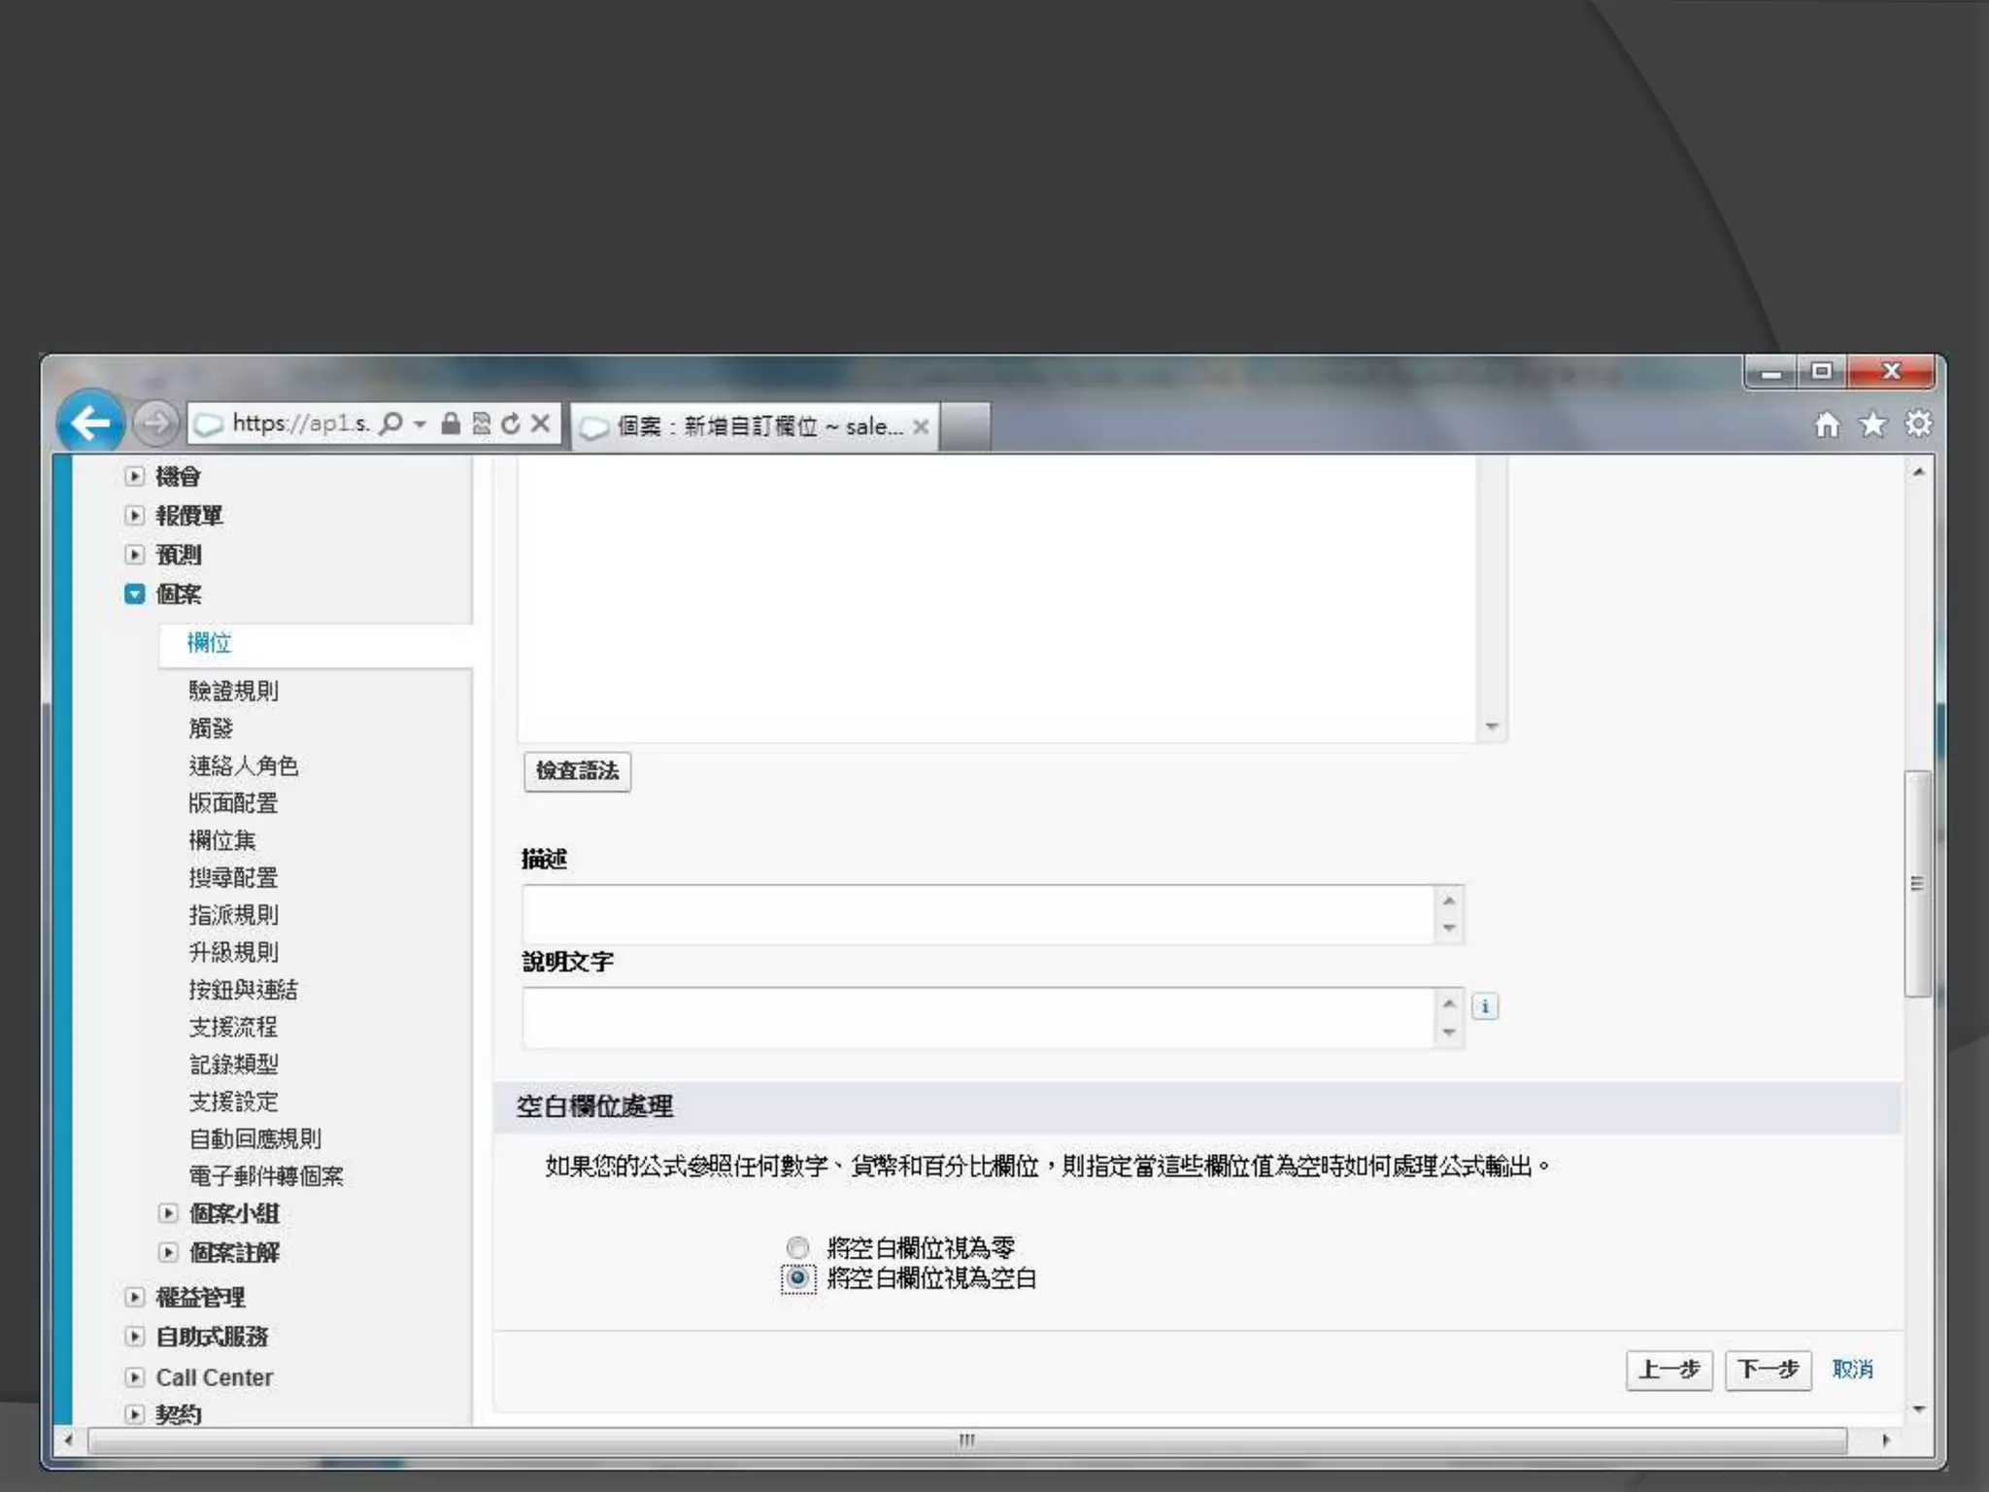The width and height of the screenshot is (1989, 1492).
Task: Click info icon beside 說明文字 field
Action: [x=1484, y=1006]
